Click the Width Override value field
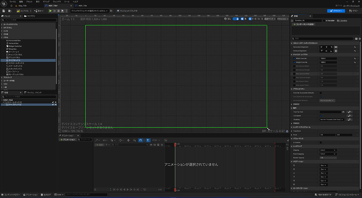 [328, 58]
